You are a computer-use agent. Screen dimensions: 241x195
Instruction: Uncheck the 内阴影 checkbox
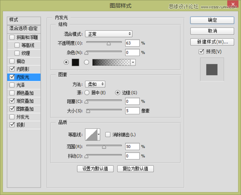tap(12, 69)
